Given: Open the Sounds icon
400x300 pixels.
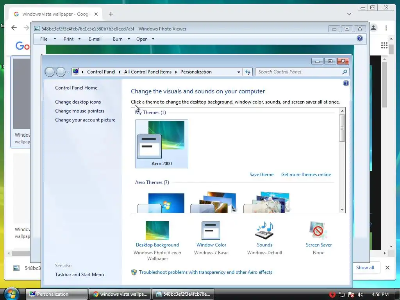Looking at the screenshot, I should tap(264, 230).
